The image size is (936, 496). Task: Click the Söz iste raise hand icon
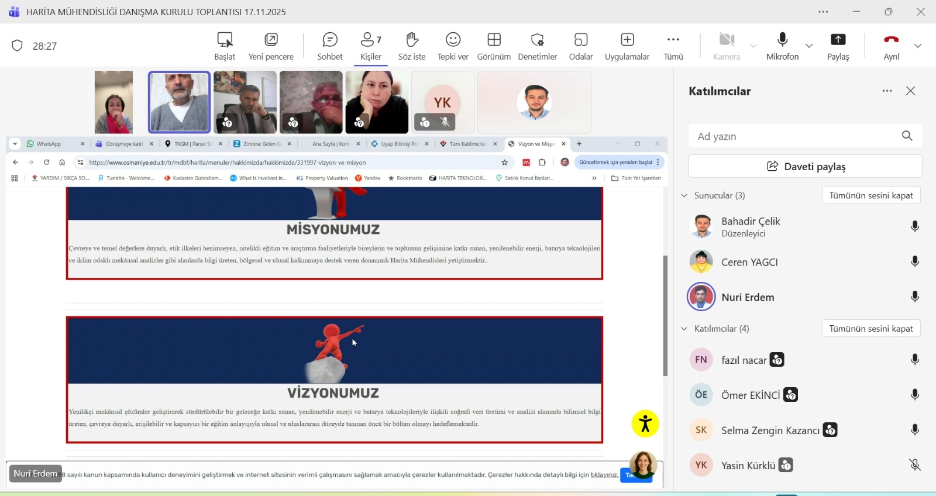(412, 40)
